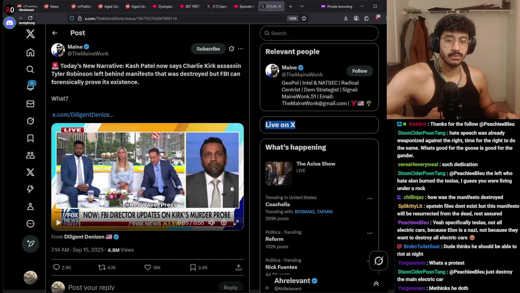Viewport: 520px width, 293px height.
Task: Bookmark page with star icon
Action: (304, 18)
